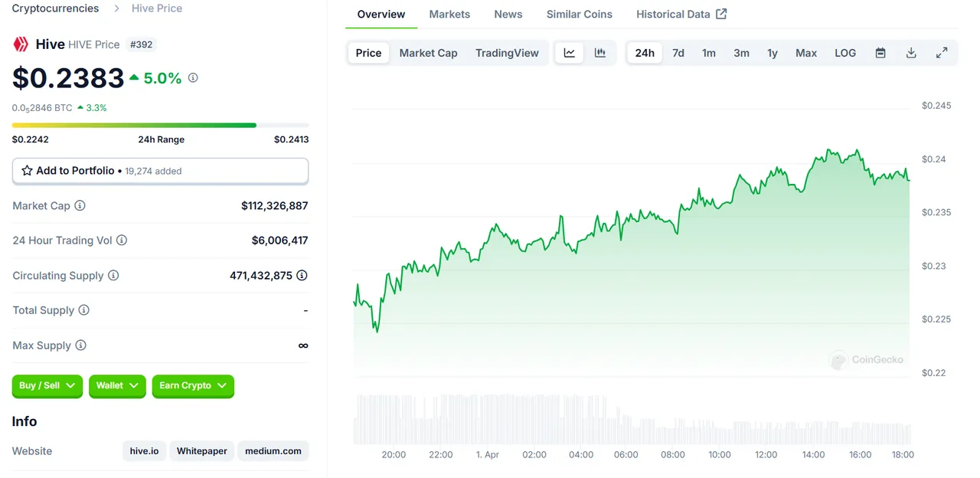Screen dimensions: 980x478
Task: Select the Price chart toggle
Action: coord(368,53)
